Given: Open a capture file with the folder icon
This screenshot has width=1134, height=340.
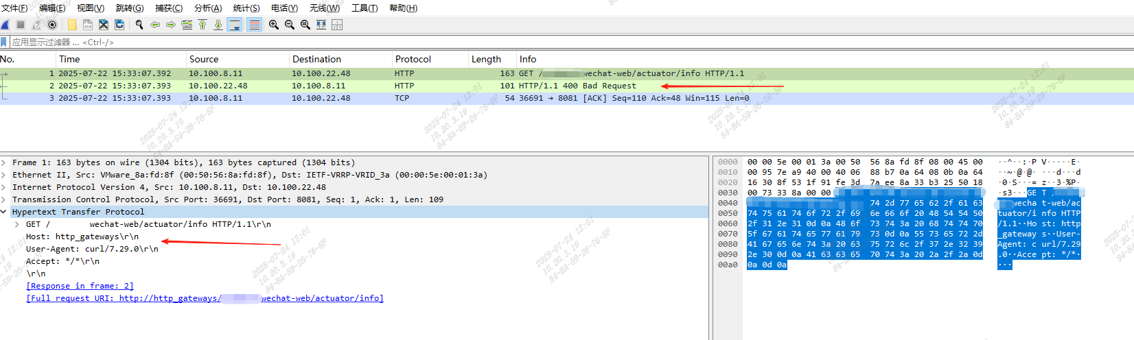Looking at the screenshot, I should coord(72,25).
